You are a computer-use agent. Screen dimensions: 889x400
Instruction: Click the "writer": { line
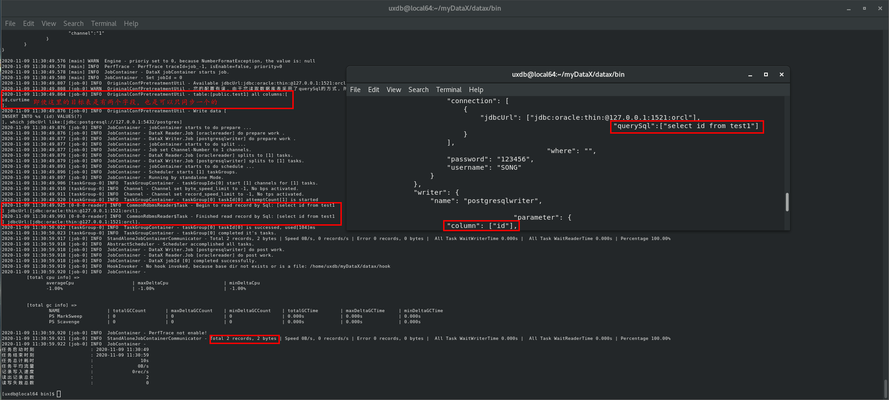point(436,192)
